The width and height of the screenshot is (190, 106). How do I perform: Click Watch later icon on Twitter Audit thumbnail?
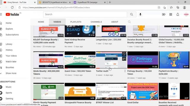[124, 54]
